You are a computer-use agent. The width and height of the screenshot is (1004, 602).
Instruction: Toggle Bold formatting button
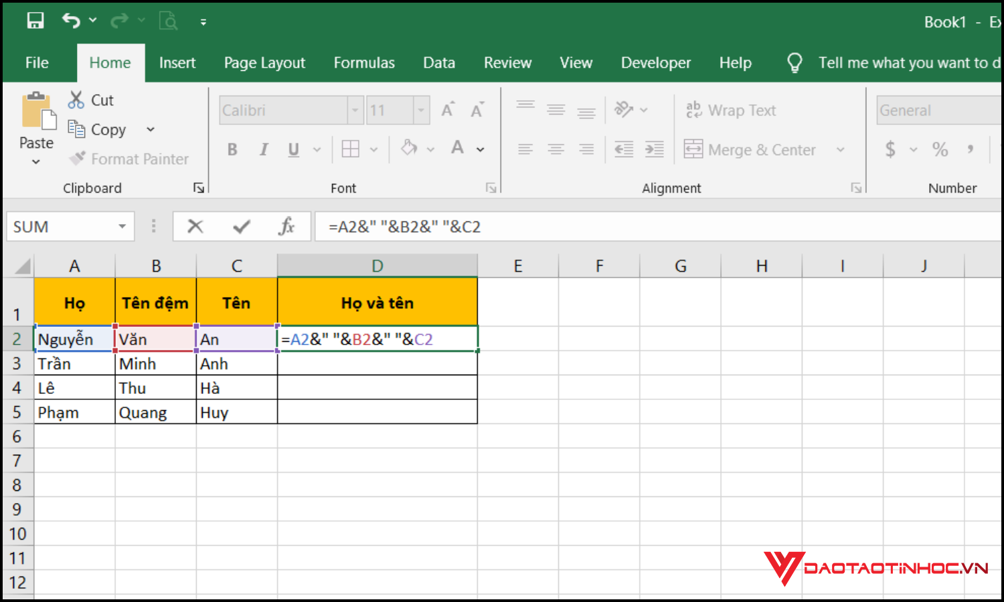click(232, 149)
